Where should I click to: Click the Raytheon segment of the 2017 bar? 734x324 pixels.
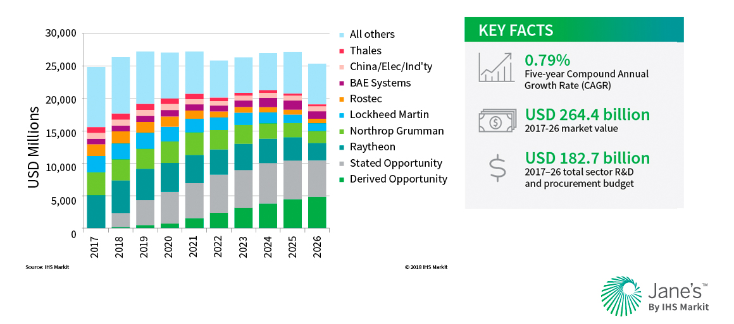[95, 212]
